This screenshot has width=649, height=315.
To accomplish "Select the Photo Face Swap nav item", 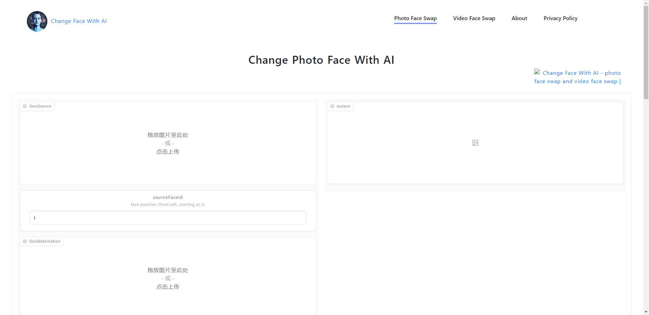I will [415, 18].
